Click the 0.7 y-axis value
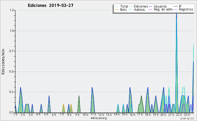197x121 pixels. coord(11,51)
